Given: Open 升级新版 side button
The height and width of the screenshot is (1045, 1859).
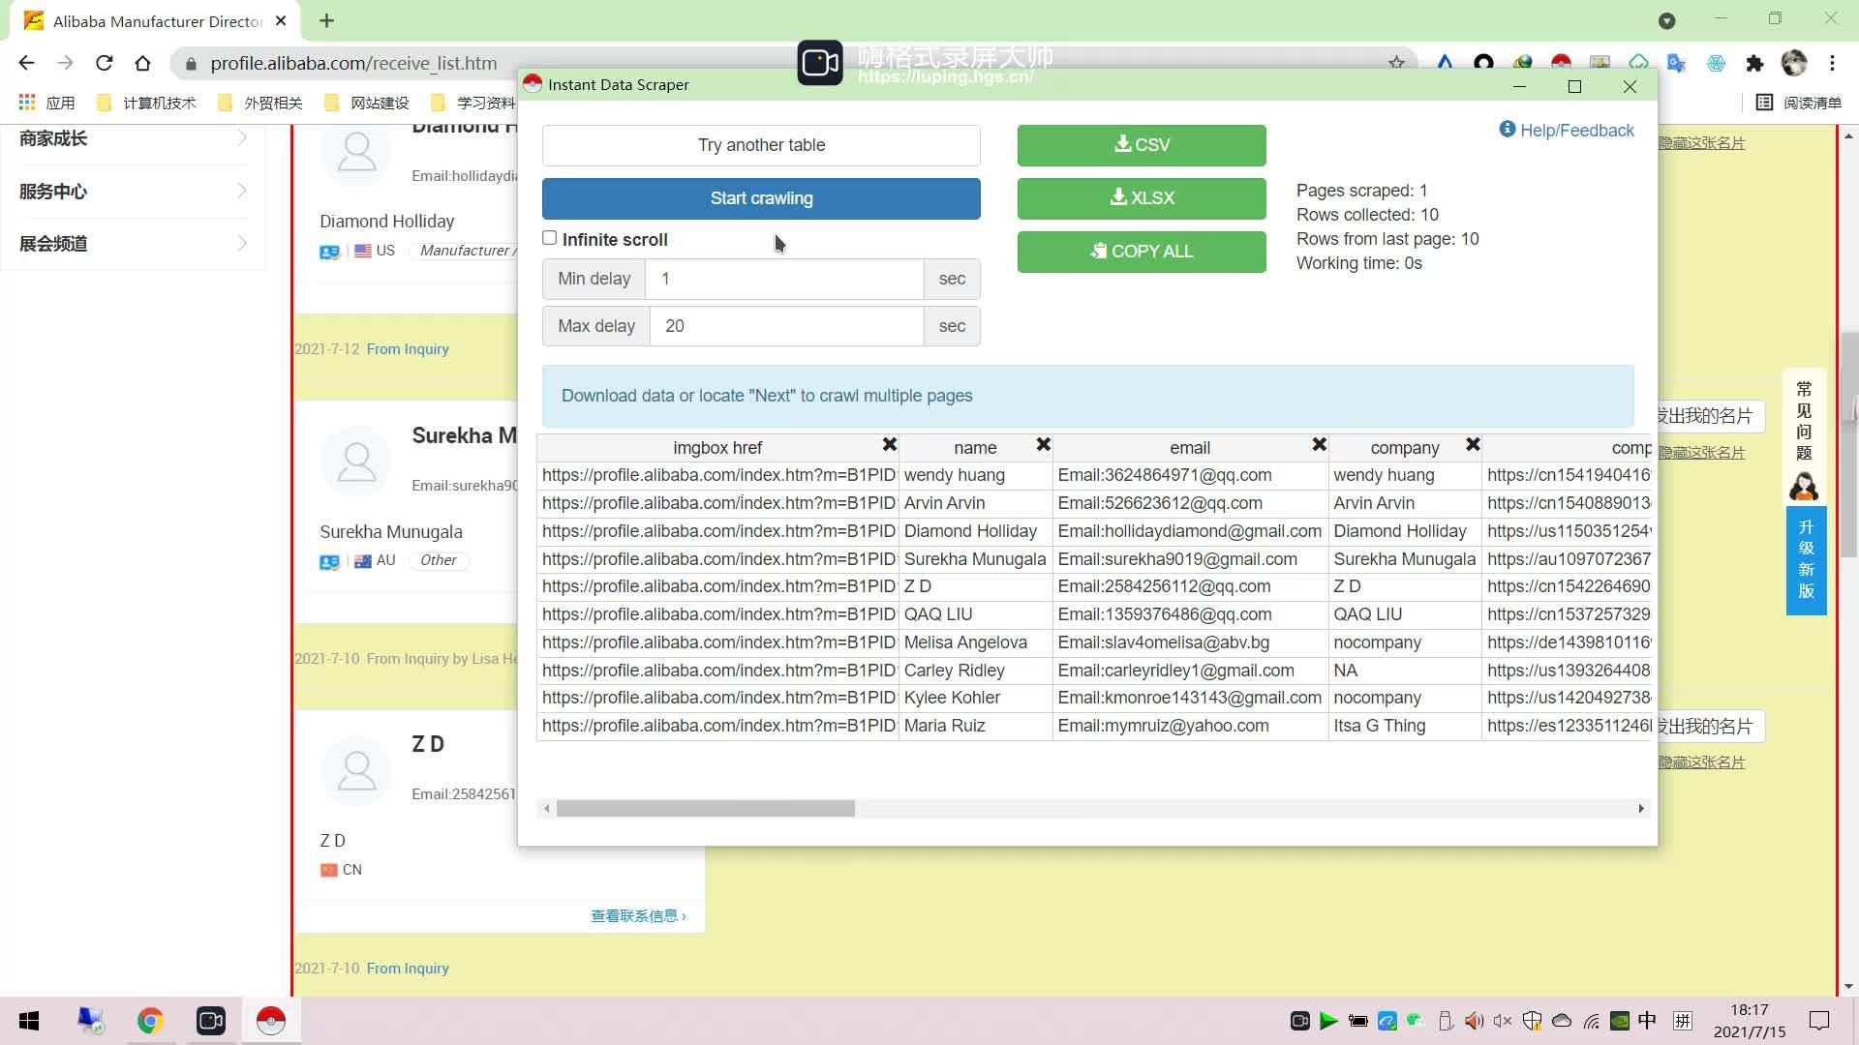Looking at the screenshot, I should [1806, 559].
